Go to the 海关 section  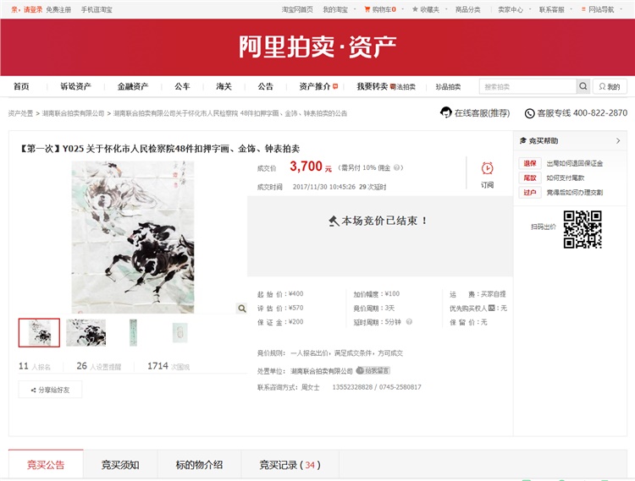(x=224, y=86)
